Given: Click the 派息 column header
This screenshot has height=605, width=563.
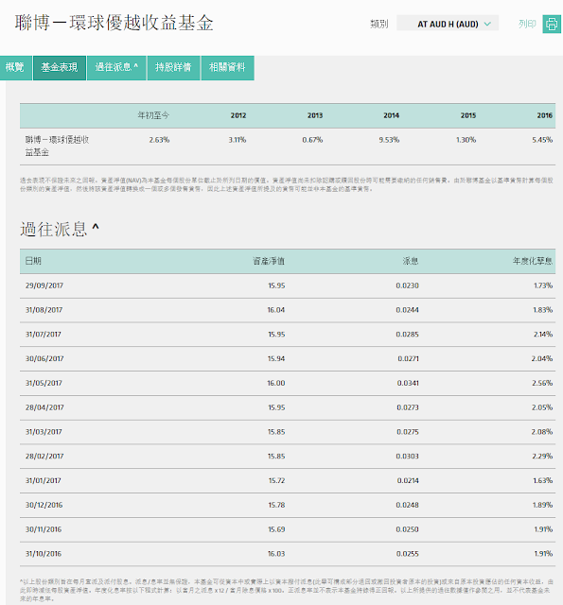Looking at the screenshot, I should [x=411, y=261].
